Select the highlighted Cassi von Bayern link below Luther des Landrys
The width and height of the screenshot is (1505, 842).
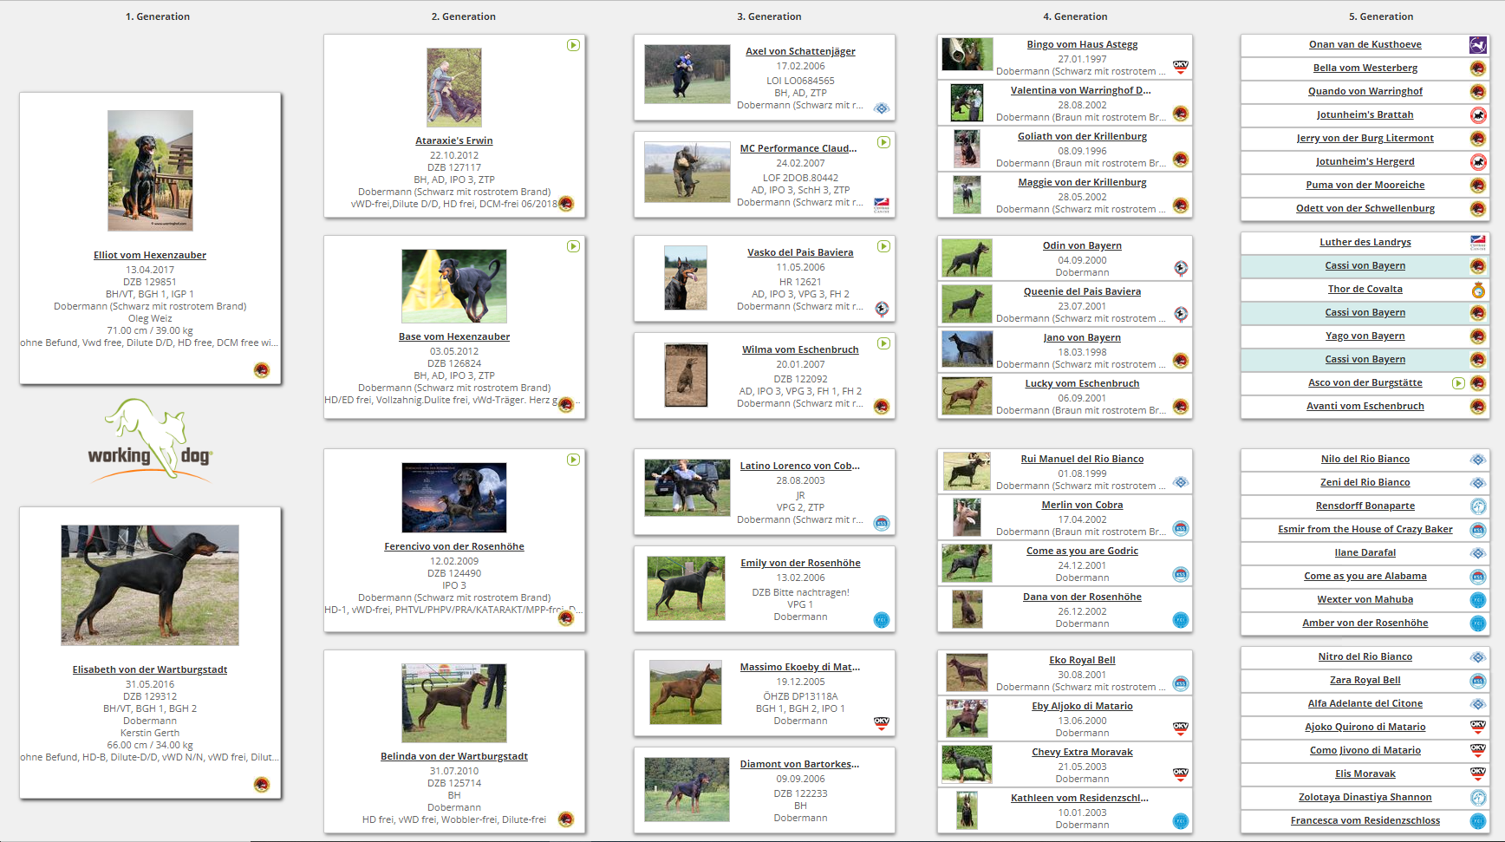pos(1365,266)
